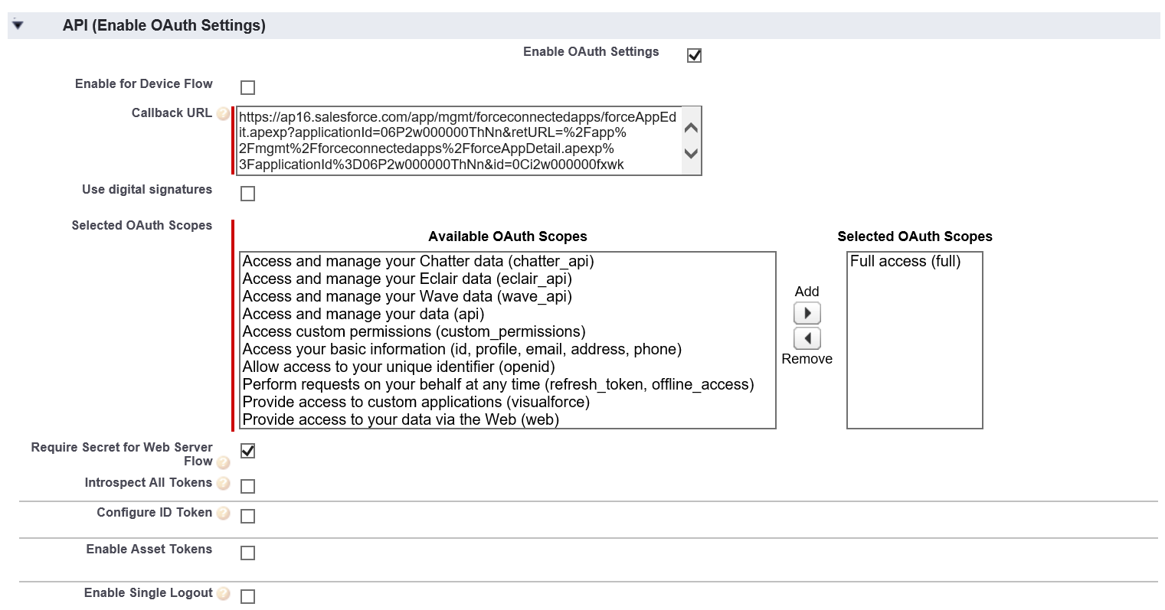Uncheck Require Secret for Web Server Flow
The width and height of the screenshot is (1165, 610).
click(247, 451)
